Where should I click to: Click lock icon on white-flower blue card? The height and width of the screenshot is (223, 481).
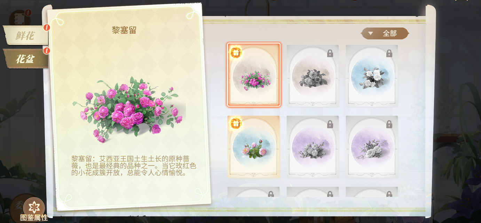coord(389,53)
